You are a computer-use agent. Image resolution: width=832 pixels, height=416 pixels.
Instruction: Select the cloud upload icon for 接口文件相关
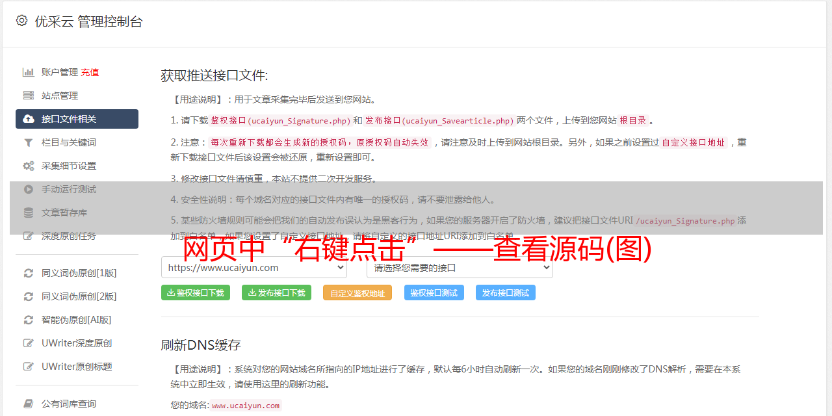[29, 119]
